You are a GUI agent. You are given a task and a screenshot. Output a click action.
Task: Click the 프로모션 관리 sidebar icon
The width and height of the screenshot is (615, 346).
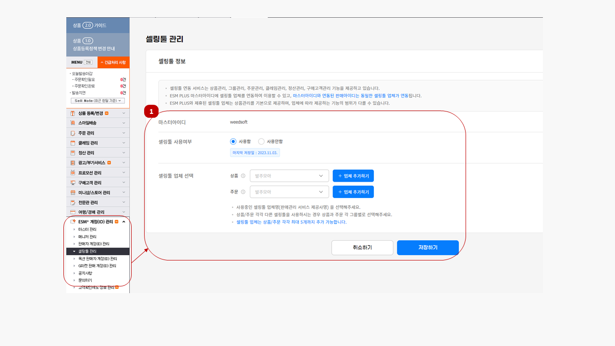coord(73,173)
